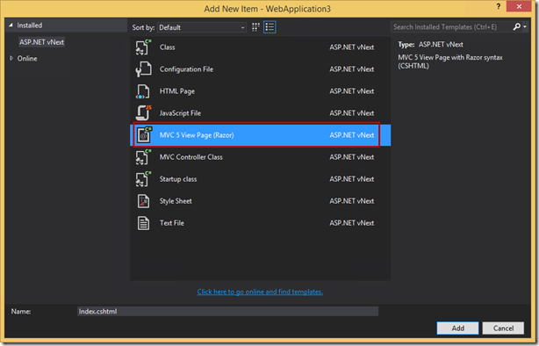
Task: Expand the Online templates node
Action: coord(11,58)
